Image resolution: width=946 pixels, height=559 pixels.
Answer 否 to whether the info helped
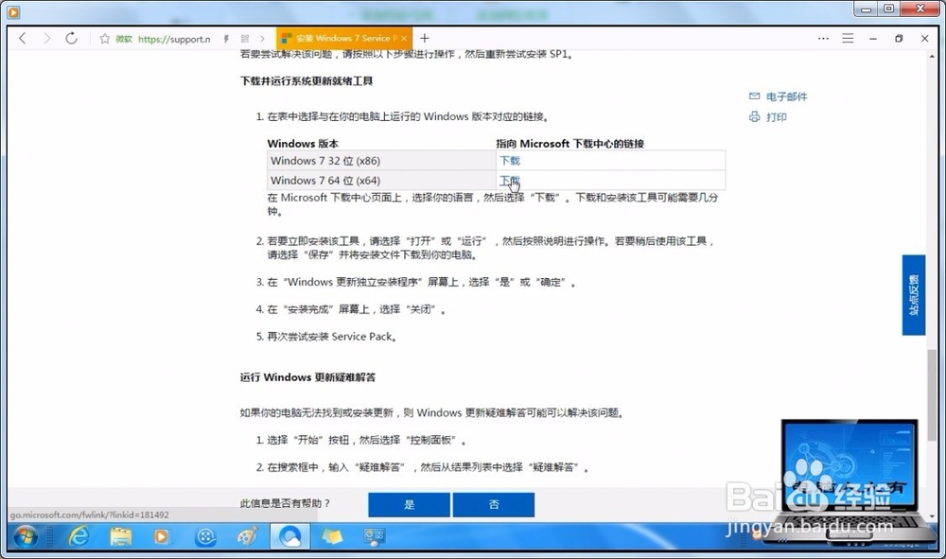coord(494,505)
